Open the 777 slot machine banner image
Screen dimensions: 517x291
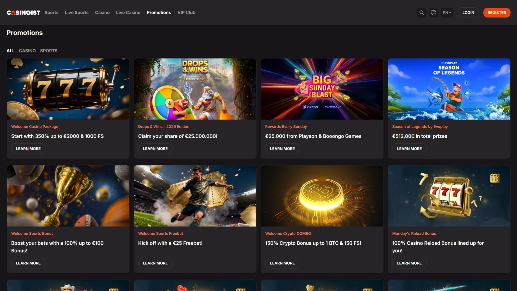click(x=68, y=89)
